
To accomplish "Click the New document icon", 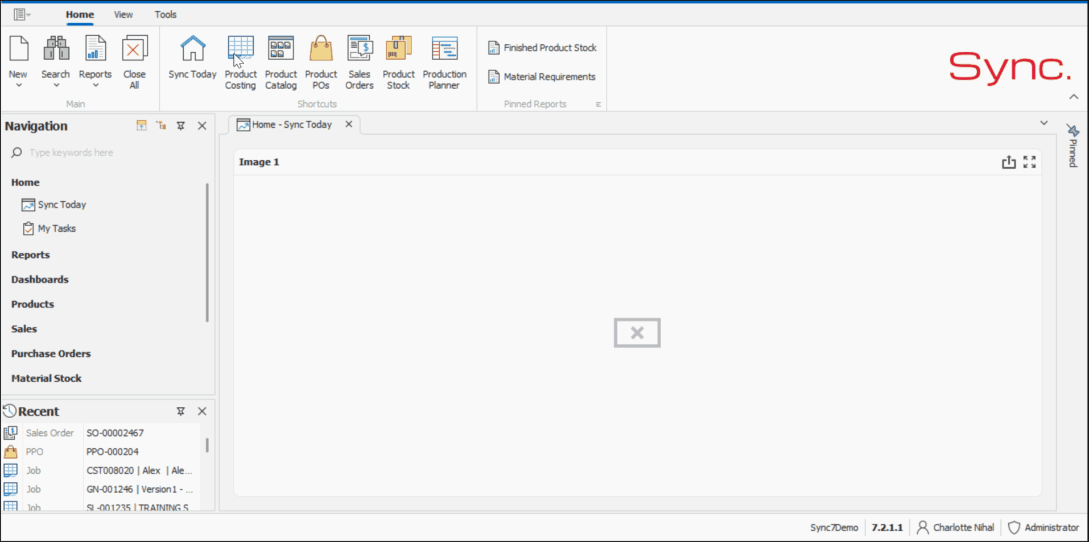I will [19, 48].
